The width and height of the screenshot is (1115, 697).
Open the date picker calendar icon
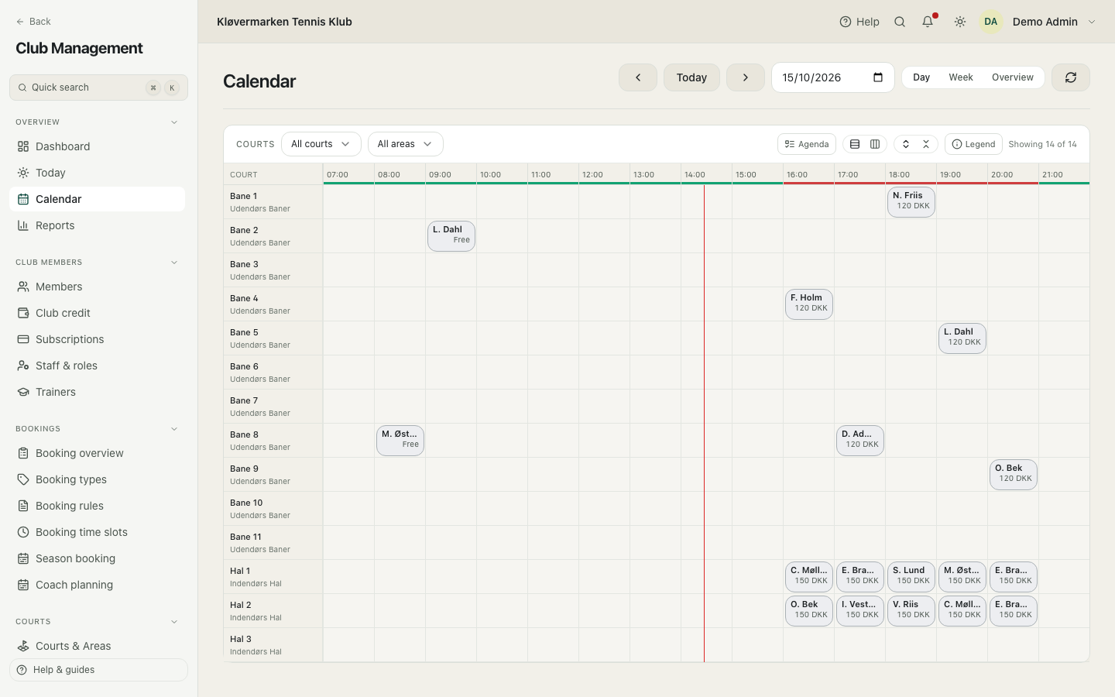(878, 77)
